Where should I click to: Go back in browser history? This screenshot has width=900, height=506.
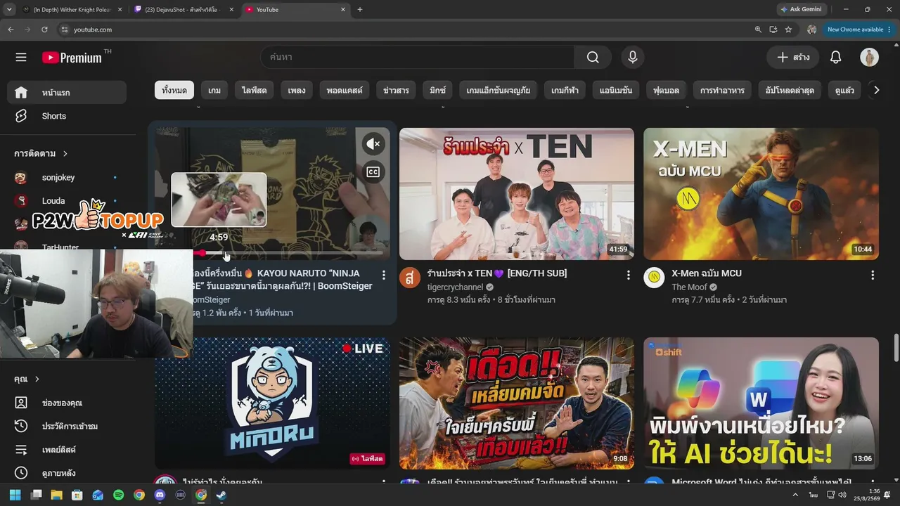pyautogui.click(x=11, y=30)
